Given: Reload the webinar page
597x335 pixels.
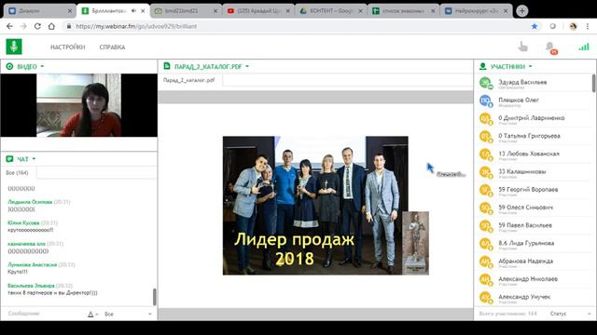Looking at the screenshot, I should pyautogui.click(x=37, y=26).
